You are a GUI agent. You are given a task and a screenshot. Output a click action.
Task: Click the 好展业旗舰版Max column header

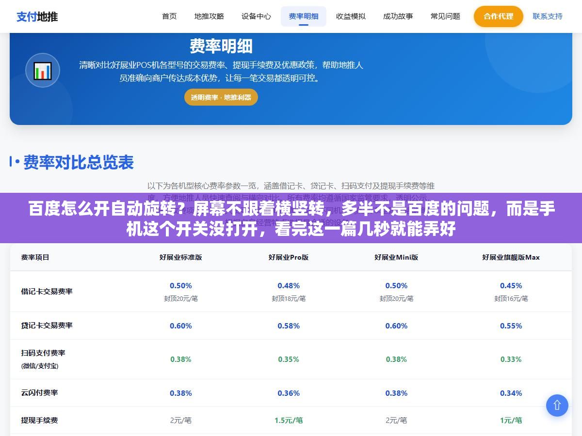coord(511,257)
